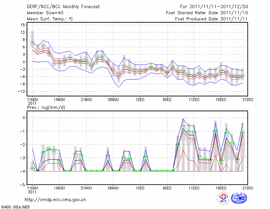Click the -12 label on temperature y-axis
The height and width of the screenshot is (209, 270).
tap(22, 91)
